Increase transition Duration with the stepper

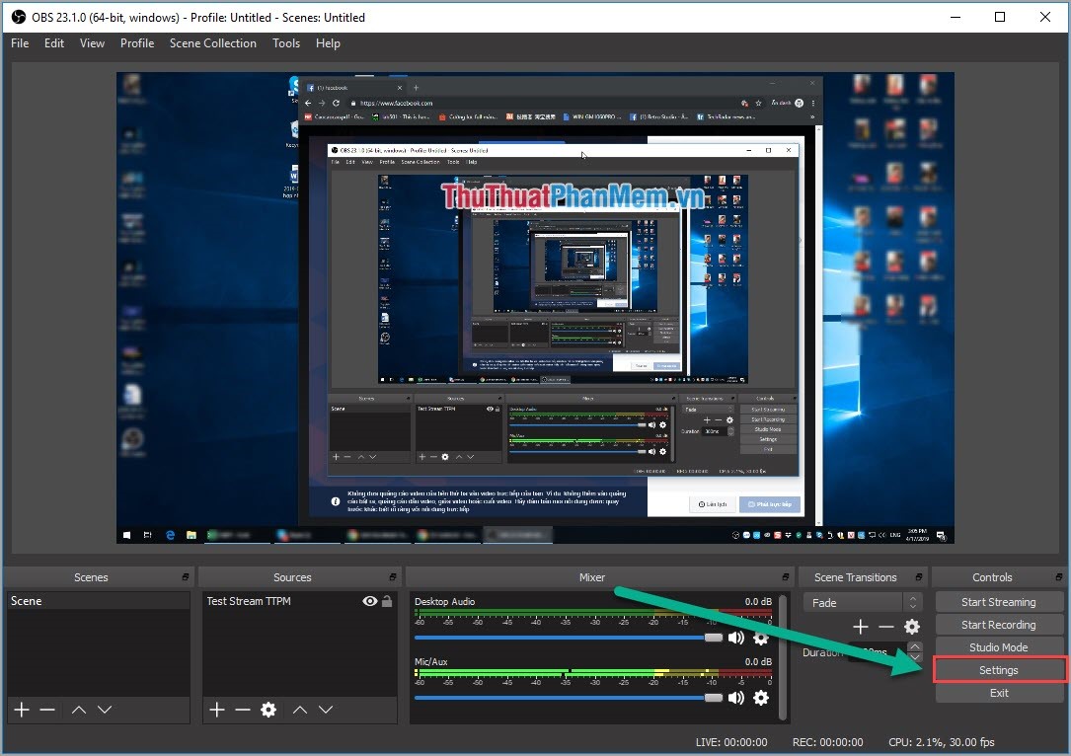914,646
